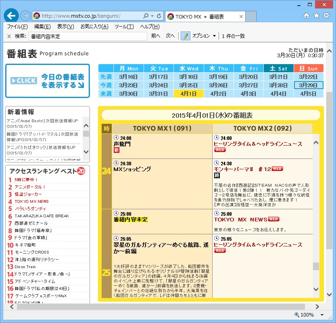Screen dimensions: 336x323
Task: Click the clock icon beside 25:00 番組内容未定
Action: tap(116, 213)
